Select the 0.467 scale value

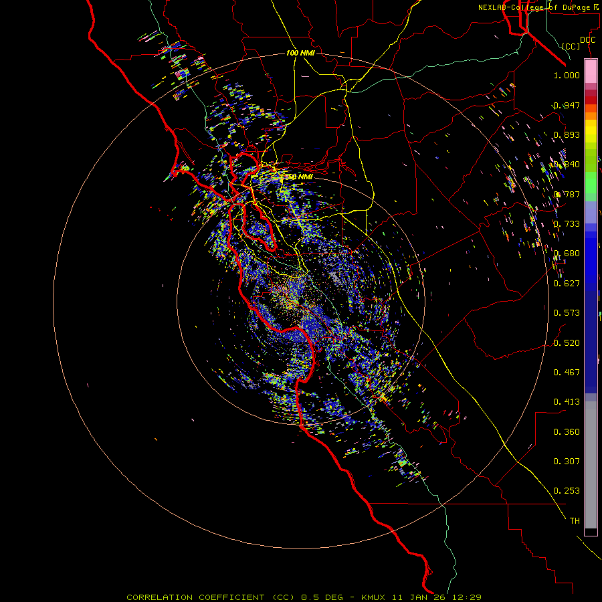567,373
